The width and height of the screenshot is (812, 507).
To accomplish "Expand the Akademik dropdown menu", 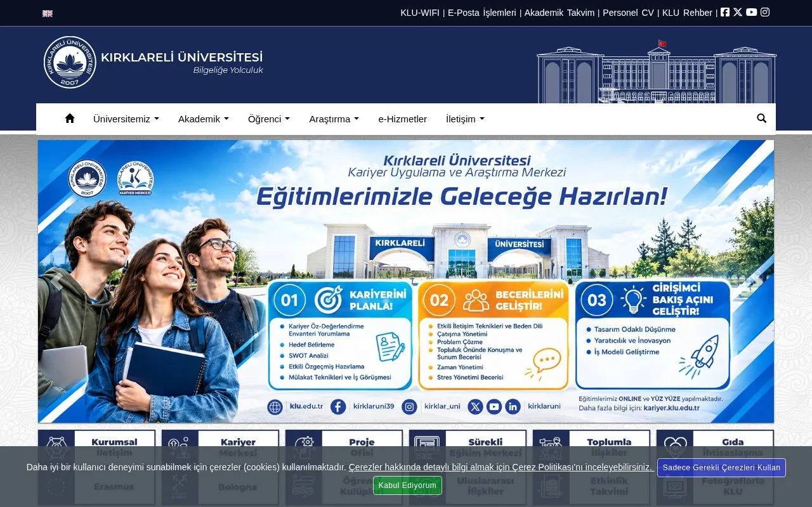I will pyautogui.click(x=204, y=119).
